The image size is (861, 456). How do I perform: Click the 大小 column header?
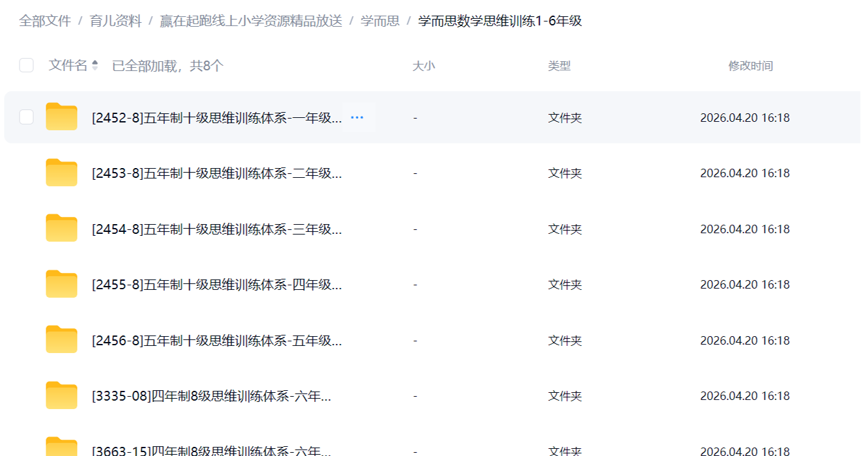click(424, 66)
